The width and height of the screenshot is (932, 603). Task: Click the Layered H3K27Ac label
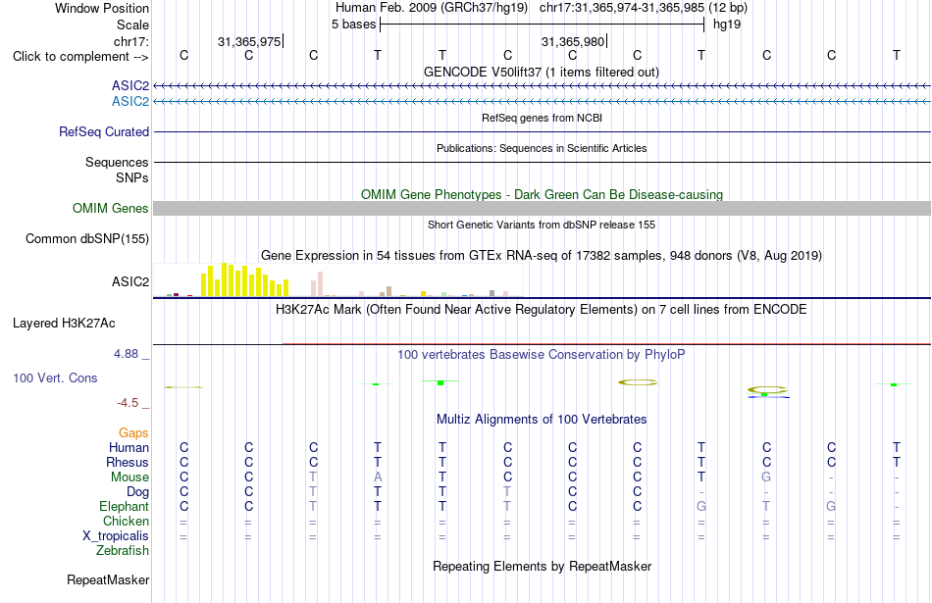64,324
